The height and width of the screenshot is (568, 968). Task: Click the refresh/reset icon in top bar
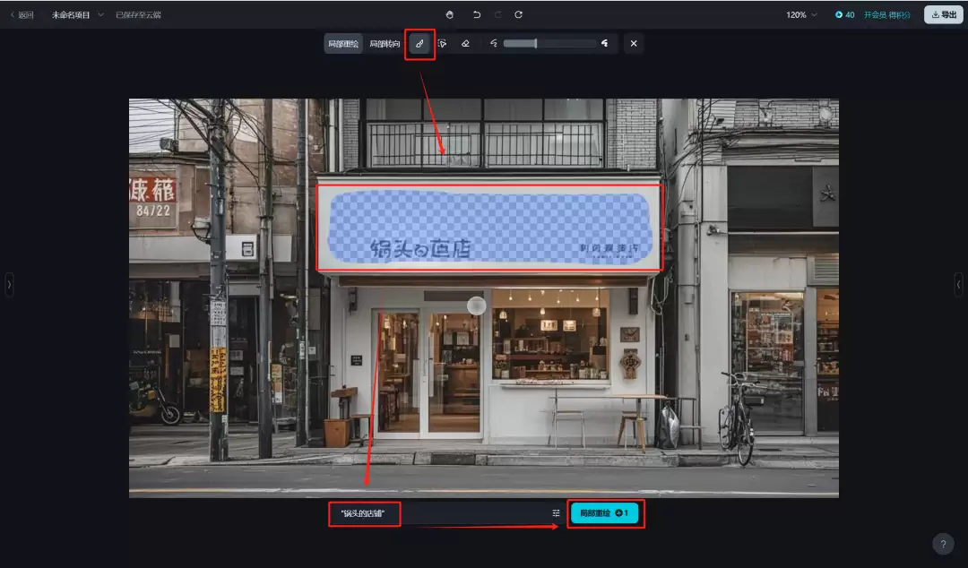(518, 14)
